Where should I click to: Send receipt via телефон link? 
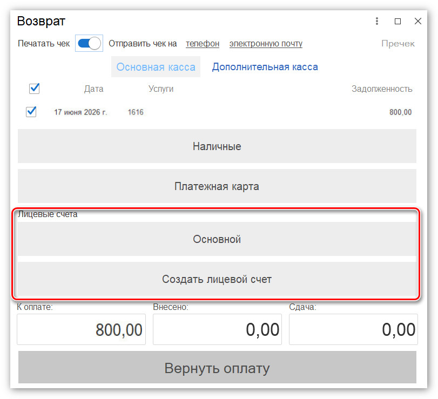tap(203, 44)
